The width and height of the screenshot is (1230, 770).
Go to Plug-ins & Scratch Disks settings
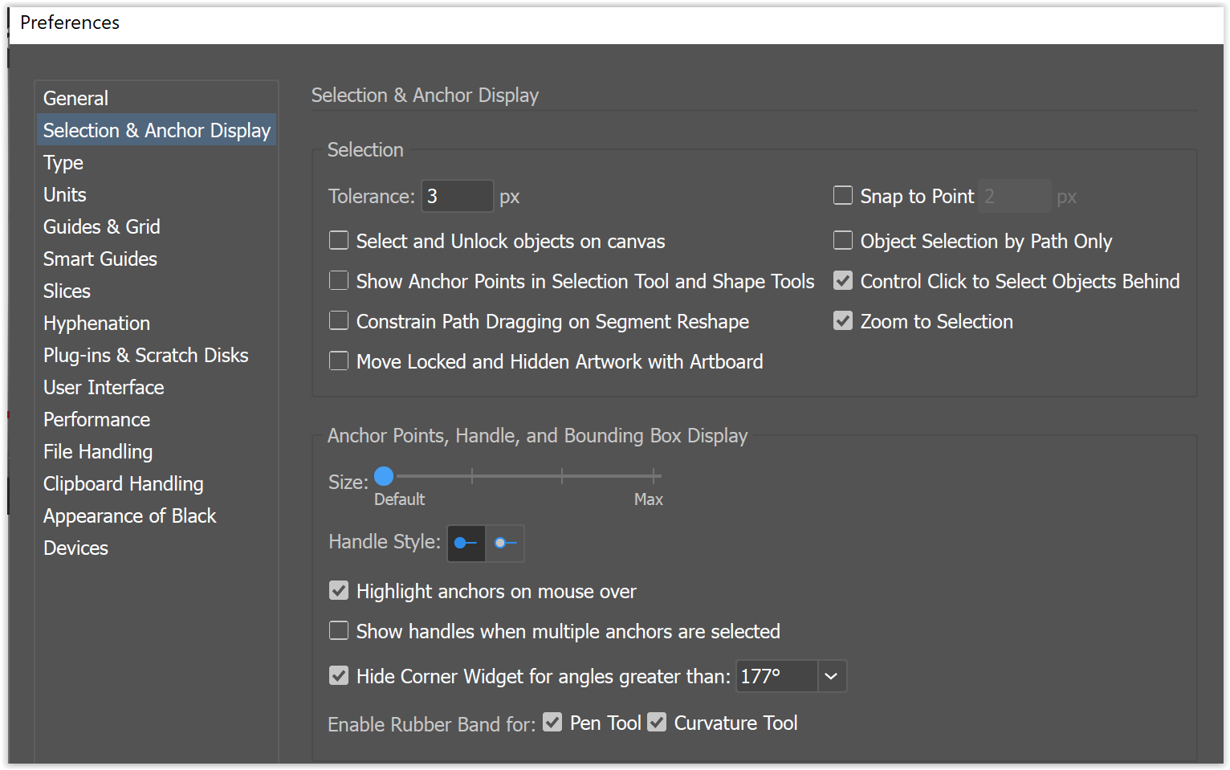click(x=145, y=355)
